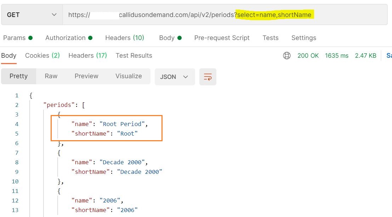
Task: Open the Test Results tab
Action: [134, 56]
